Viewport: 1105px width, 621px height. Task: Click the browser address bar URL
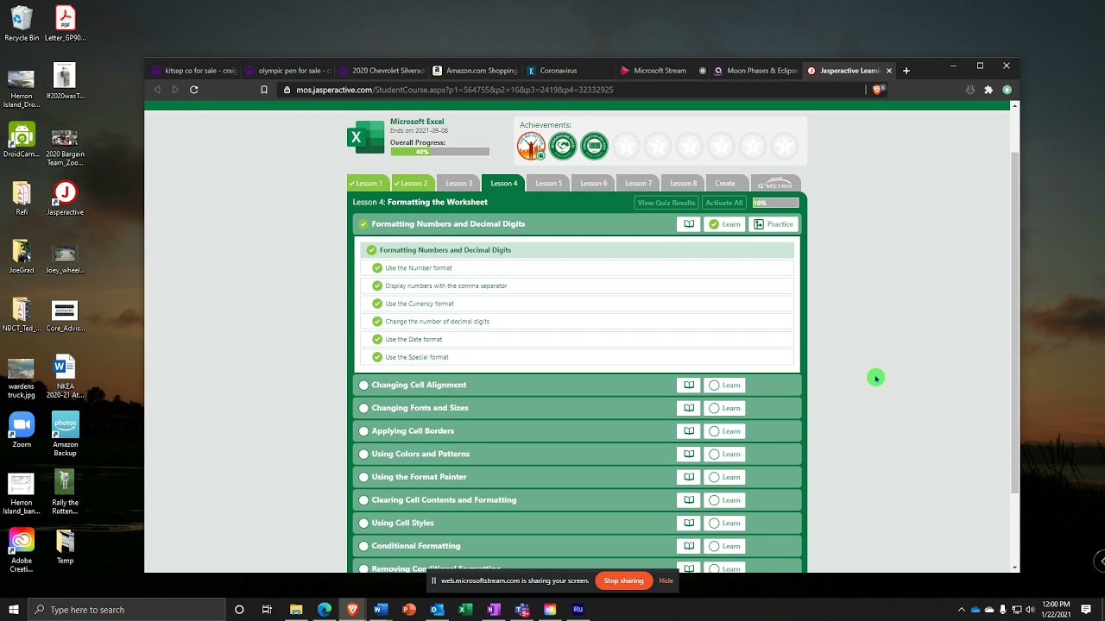[x=455, y=90]
